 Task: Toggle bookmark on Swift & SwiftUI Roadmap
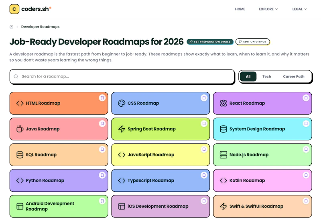point(306,201)
